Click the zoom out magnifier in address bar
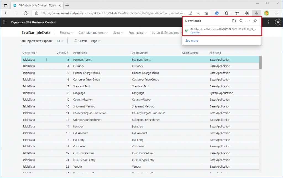This screenshot has width=283, height=178. click(198, 13)
